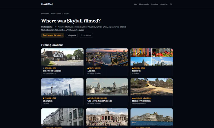Viewport: 214px width, 128px height.
Task: Open the island on blue sea photo
Action: 151,117
